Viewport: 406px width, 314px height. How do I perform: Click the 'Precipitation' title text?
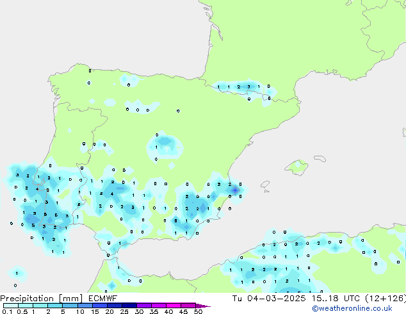[27, 299]
